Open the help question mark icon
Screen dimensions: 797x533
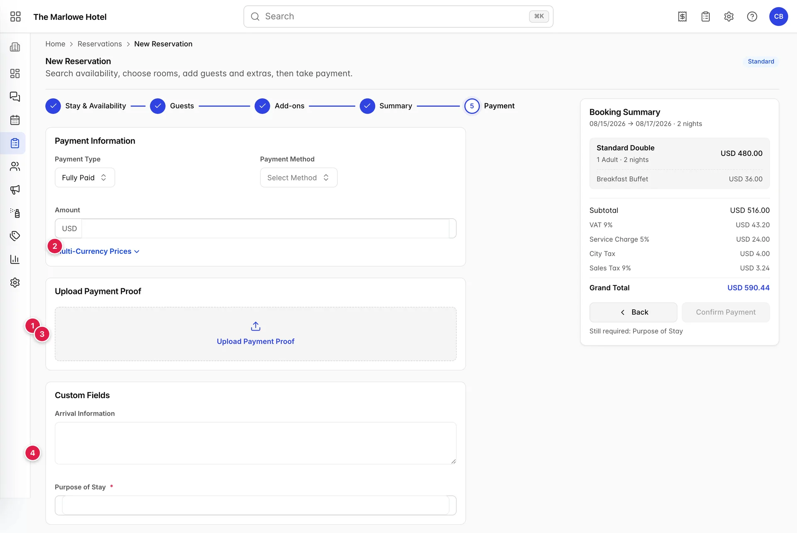(752, 17)
